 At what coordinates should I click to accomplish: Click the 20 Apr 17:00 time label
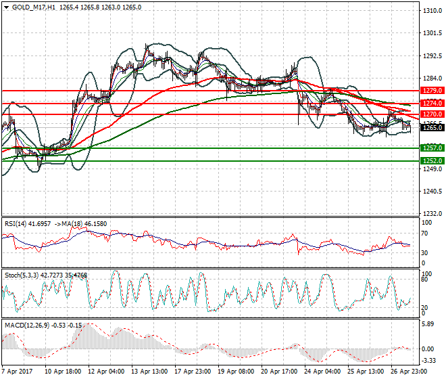coord(279,372)
